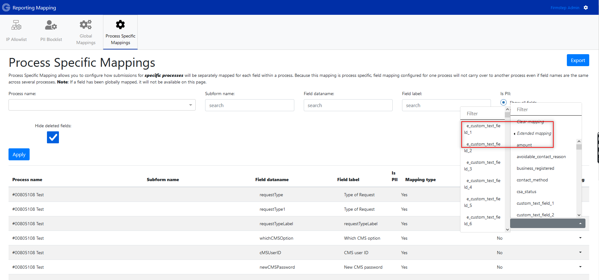Viewport: 599px width, 280px height.
Task: Click down arrow of mapping list scrollbar
Action: [x=579, y=215]
